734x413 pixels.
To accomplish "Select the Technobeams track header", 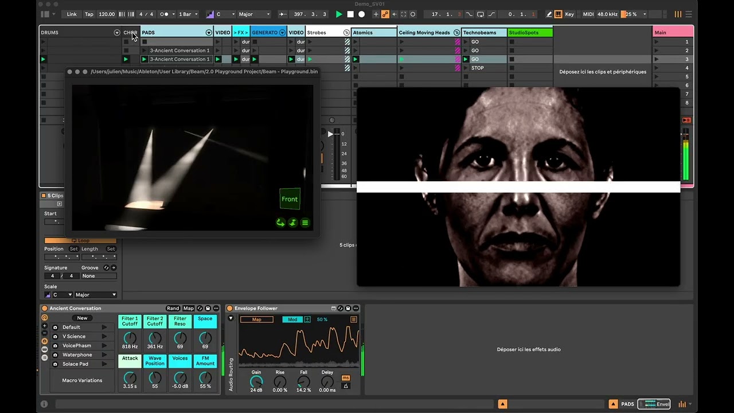I will click(x=485, y=33).
